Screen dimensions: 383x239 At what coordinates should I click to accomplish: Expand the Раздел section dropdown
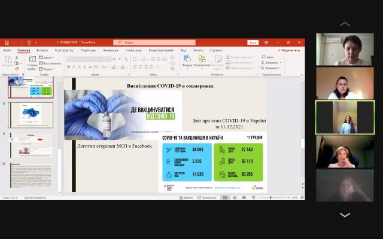pyautogui.click(x=47, y=69)
